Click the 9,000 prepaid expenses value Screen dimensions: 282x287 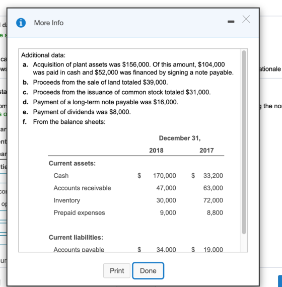168,212
